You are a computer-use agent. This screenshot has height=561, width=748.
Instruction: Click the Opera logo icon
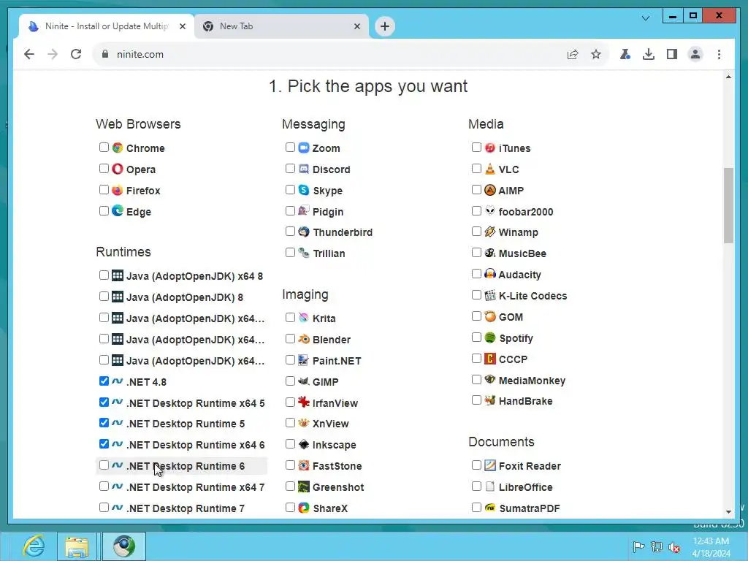(118, 169)
